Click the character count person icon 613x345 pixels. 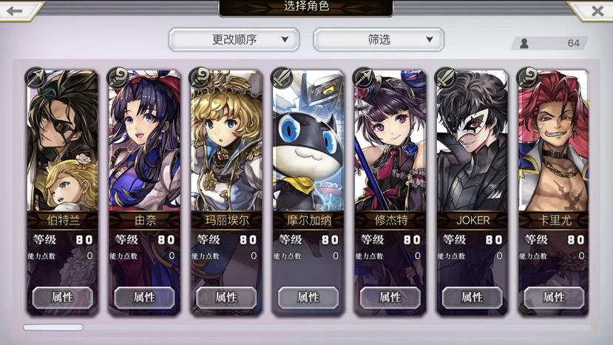tap(524, 43)
